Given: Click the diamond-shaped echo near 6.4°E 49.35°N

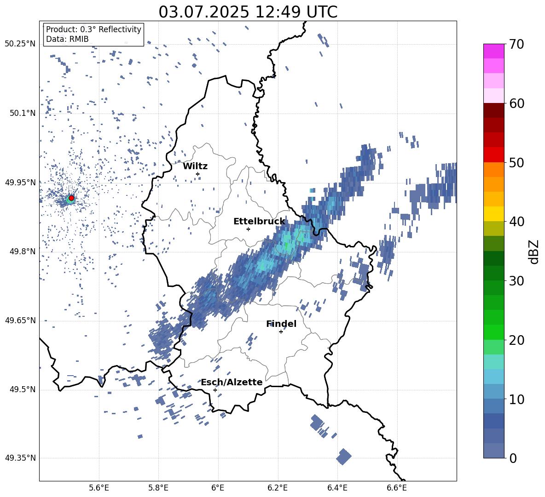Looking at the screenshot, I should (344, 457).
